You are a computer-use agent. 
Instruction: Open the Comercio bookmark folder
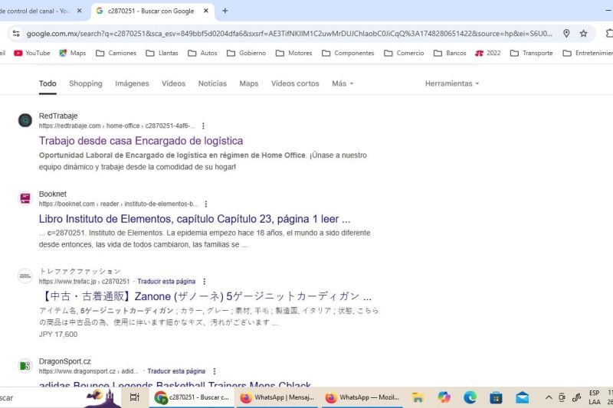pos(404,53)
